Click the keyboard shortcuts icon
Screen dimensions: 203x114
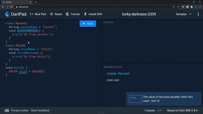coord(7,111)
